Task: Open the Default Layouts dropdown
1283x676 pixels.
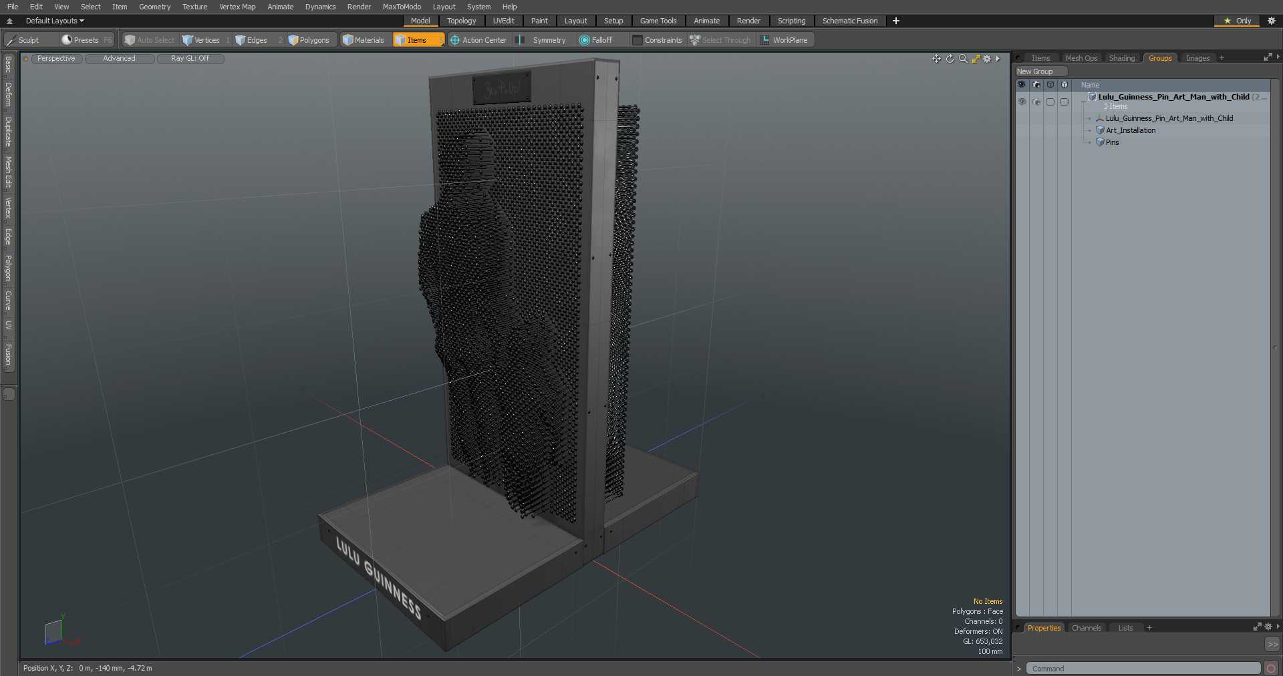Action: coord(55,21)
